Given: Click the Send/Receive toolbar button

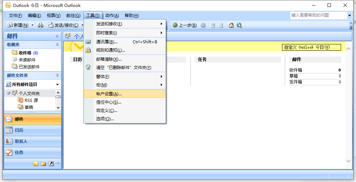Looking at the screenshot, I should [x=63, y=25].
